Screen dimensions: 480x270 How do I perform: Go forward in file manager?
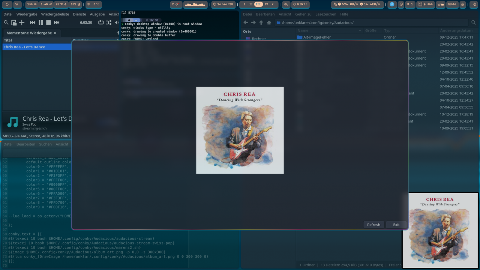point(253,22)
